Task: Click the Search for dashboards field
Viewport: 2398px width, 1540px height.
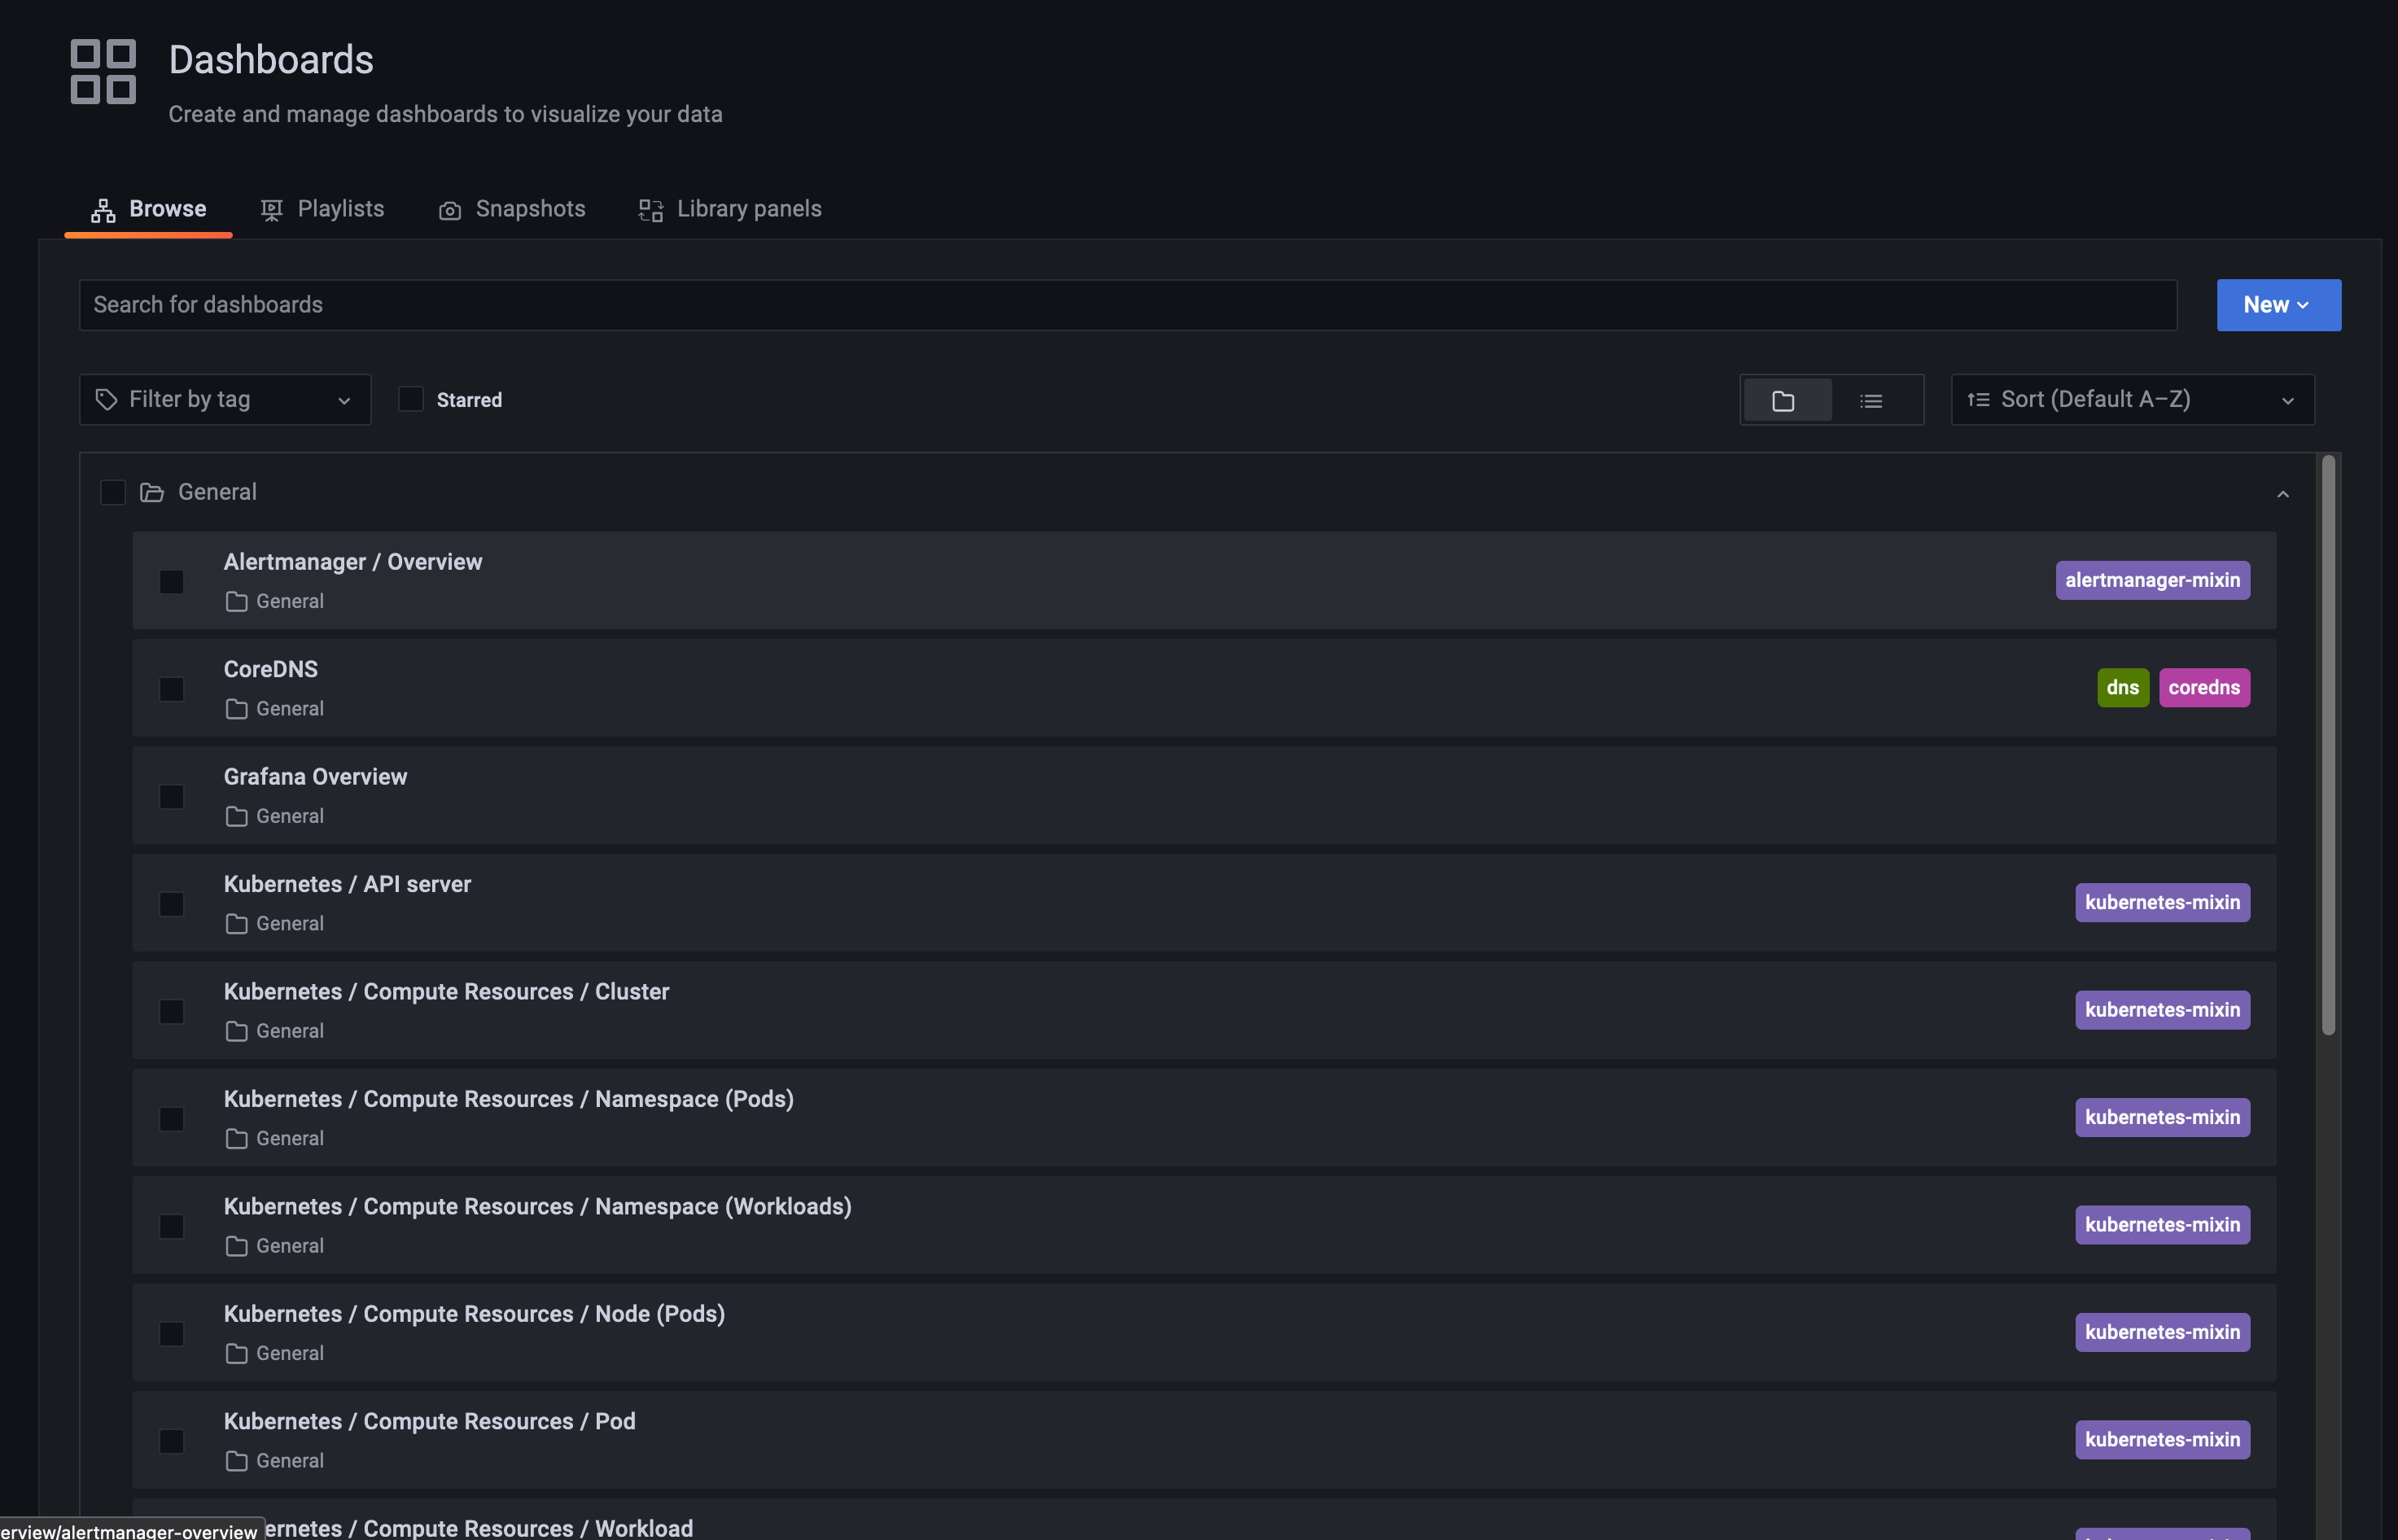Action: coord(1127,305)
